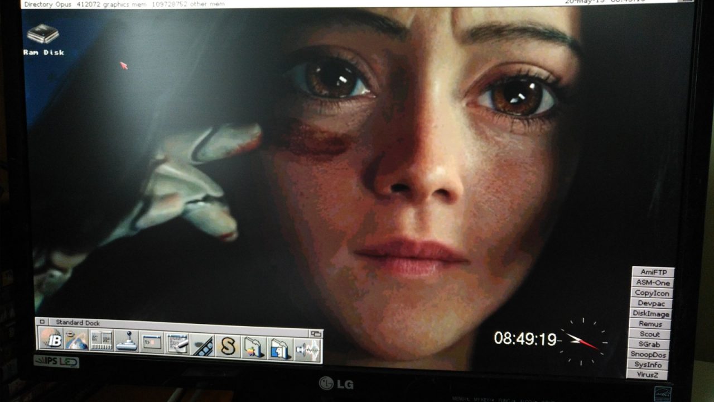The width and height of the screenshot is (714, 402).
Task: Open the Apple folder emulator icon
Action: tap(253, 348)
